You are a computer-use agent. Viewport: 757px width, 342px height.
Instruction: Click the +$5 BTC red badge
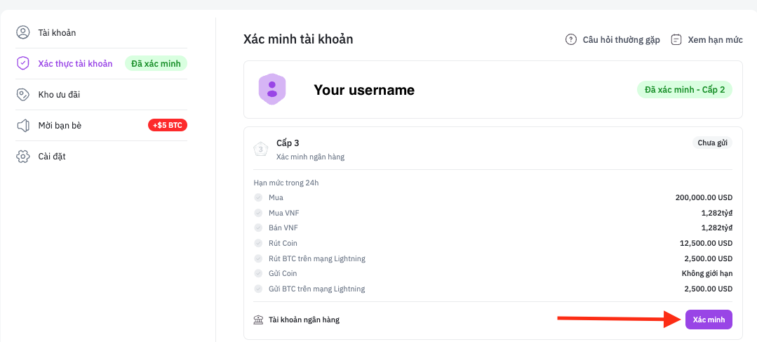point(167,125)
